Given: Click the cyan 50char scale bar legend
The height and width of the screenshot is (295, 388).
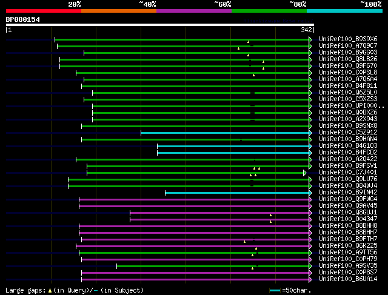Looking at the screenshot, I should tap(275, 290).
